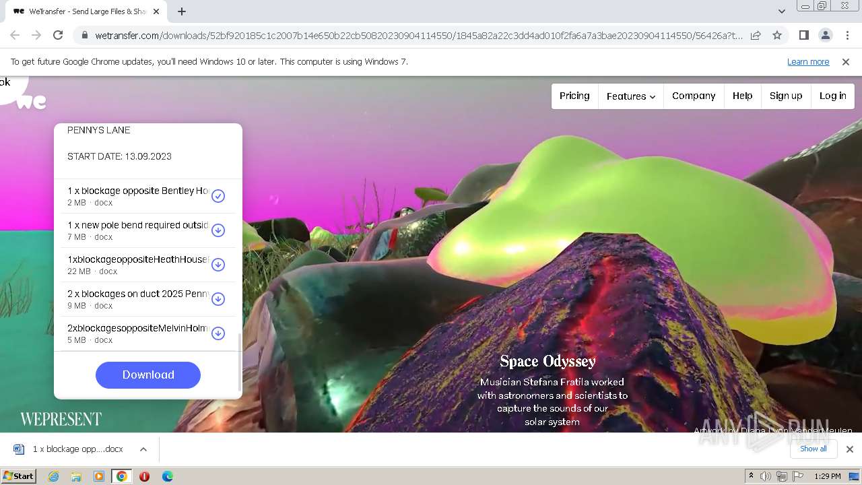
Task: Follow the Learn more link
Action: tap(808, 61)
